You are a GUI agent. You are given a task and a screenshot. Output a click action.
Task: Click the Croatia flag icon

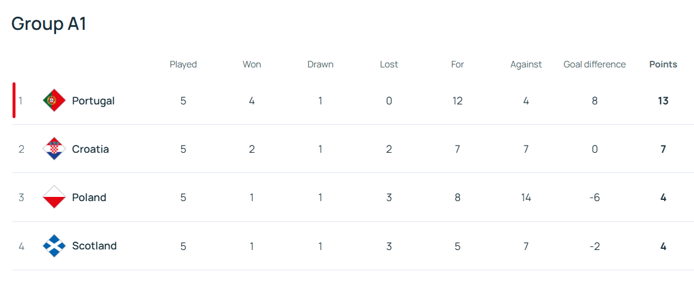point(54,149)
